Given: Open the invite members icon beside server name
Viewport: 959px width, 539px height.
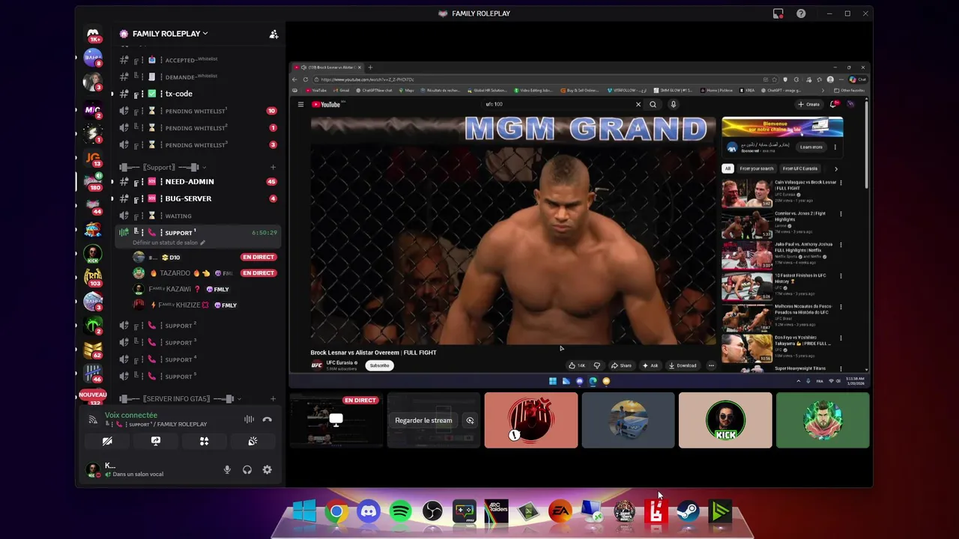Looking at the screenshot, I should point(273,34).
